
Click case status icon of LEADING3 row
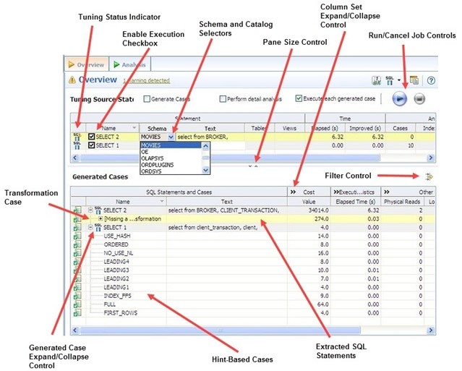77,270
